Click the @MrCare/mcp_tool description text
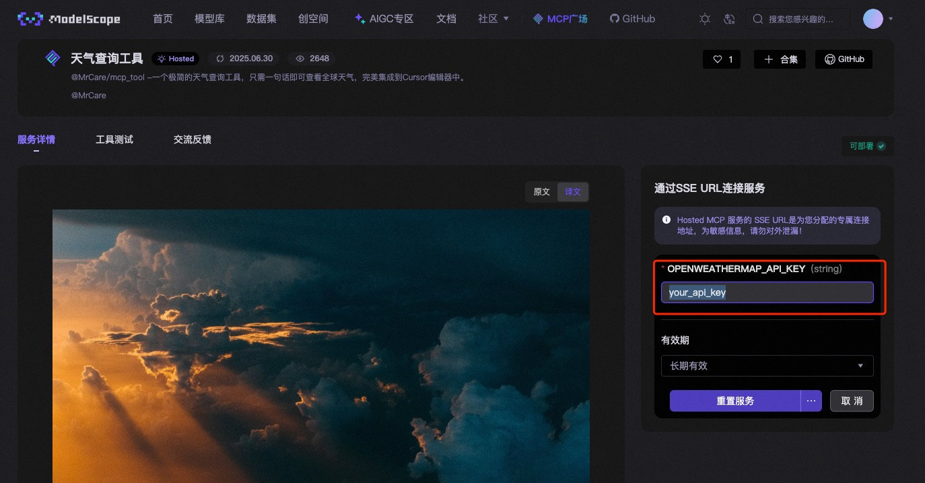 tap(269, 77)
